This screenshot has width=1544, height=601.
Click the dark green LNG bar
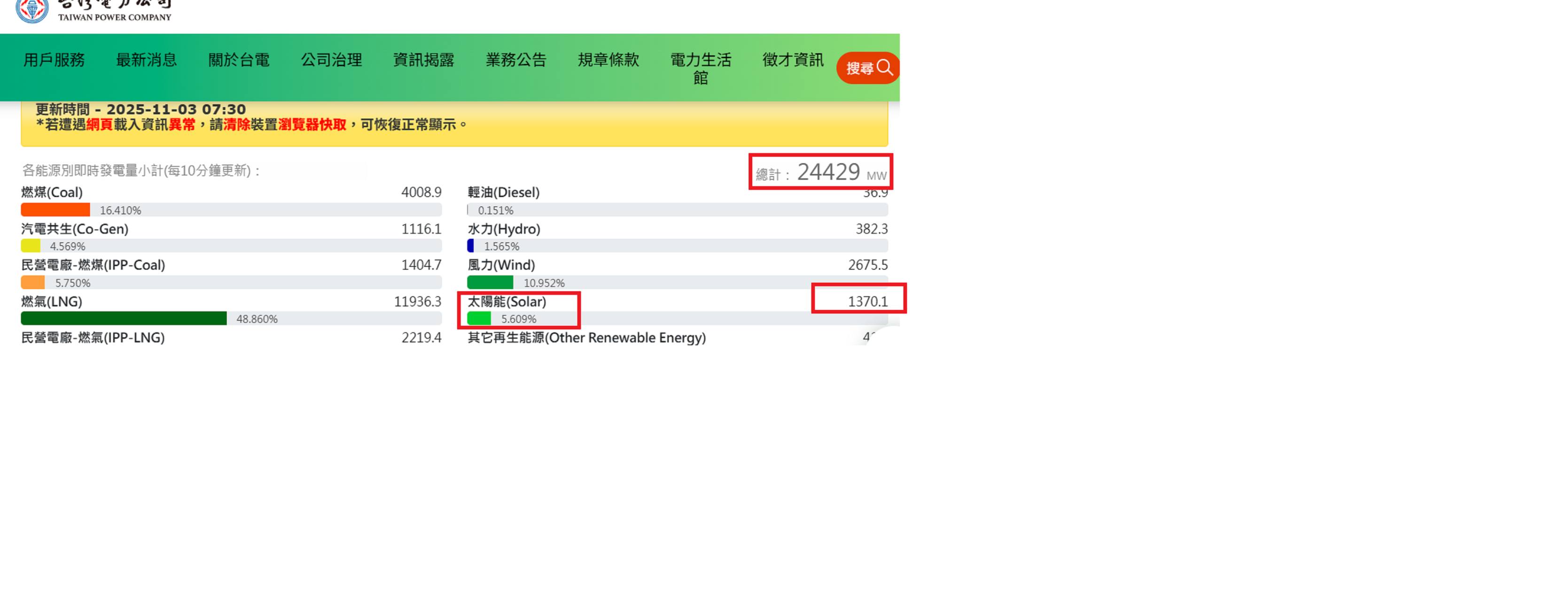point(124,318)
